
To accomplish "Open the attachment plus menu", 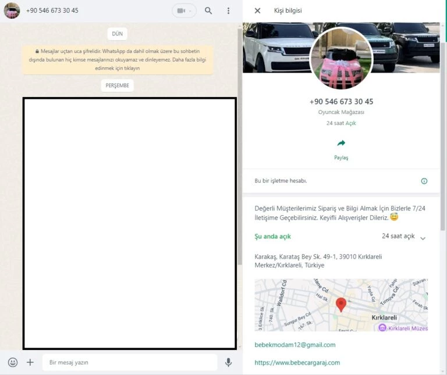I will [30, 362].
